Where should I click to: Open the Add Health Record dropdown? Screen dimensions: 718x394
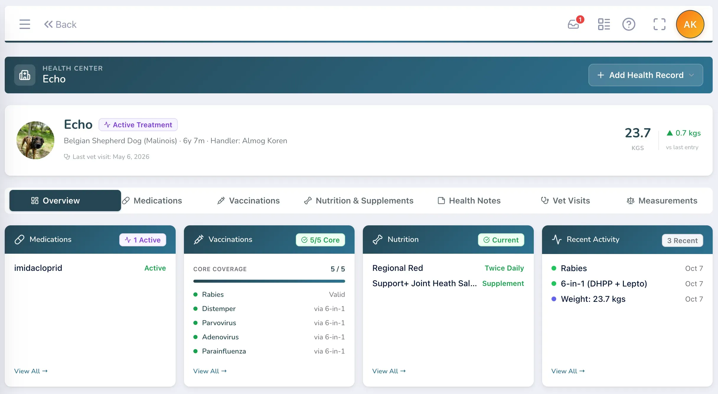(x=646, y=75)
